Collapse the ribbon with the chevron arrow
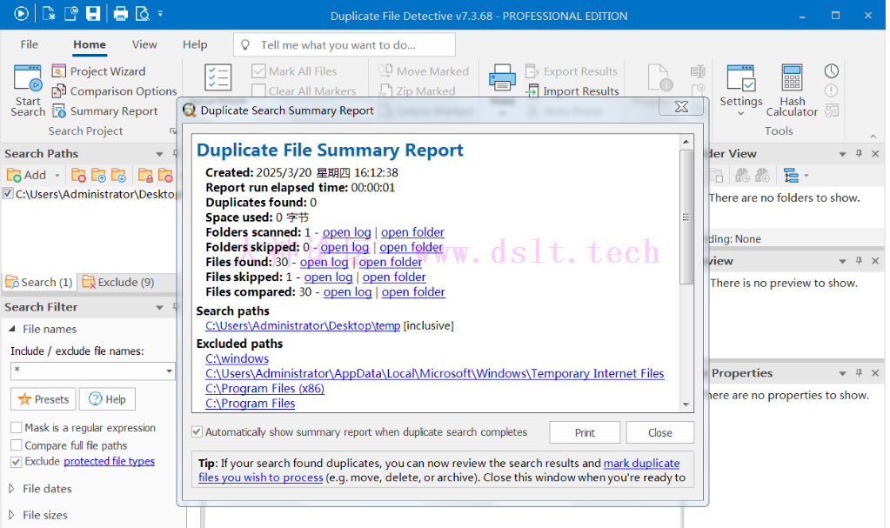 pyautogui.click(x=873, y=137)
